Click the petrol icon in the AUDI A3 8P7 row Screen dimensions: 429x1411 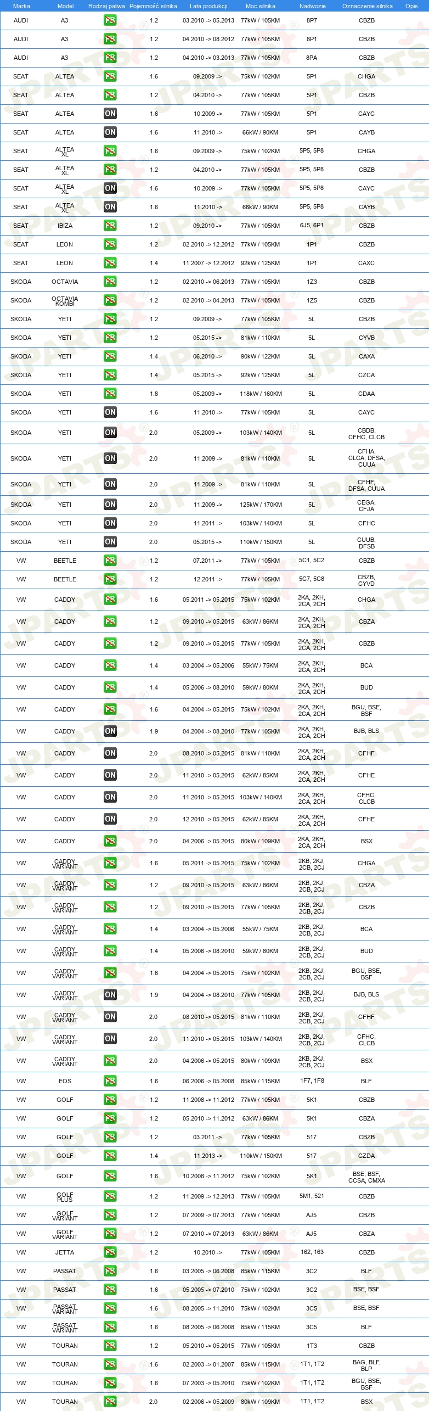110,20
